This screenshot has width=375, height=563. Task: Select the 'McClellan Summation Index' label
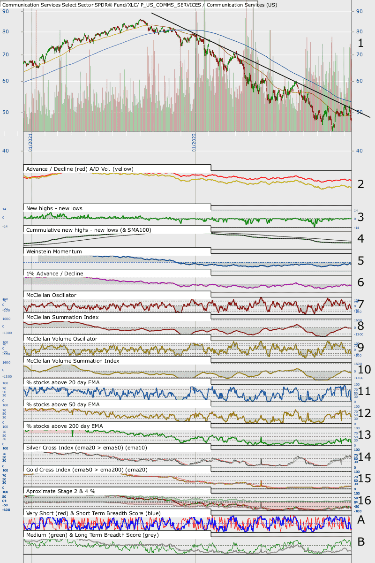[x=63, y=317]
